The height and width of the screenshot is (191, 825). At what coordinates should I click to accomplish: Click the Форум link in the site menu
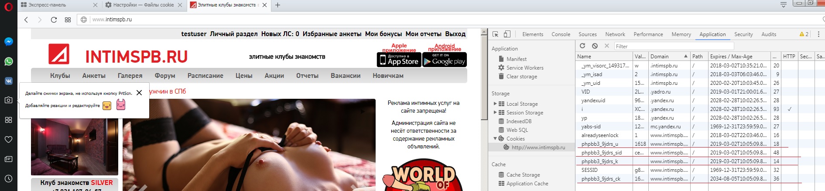[165, 76]
